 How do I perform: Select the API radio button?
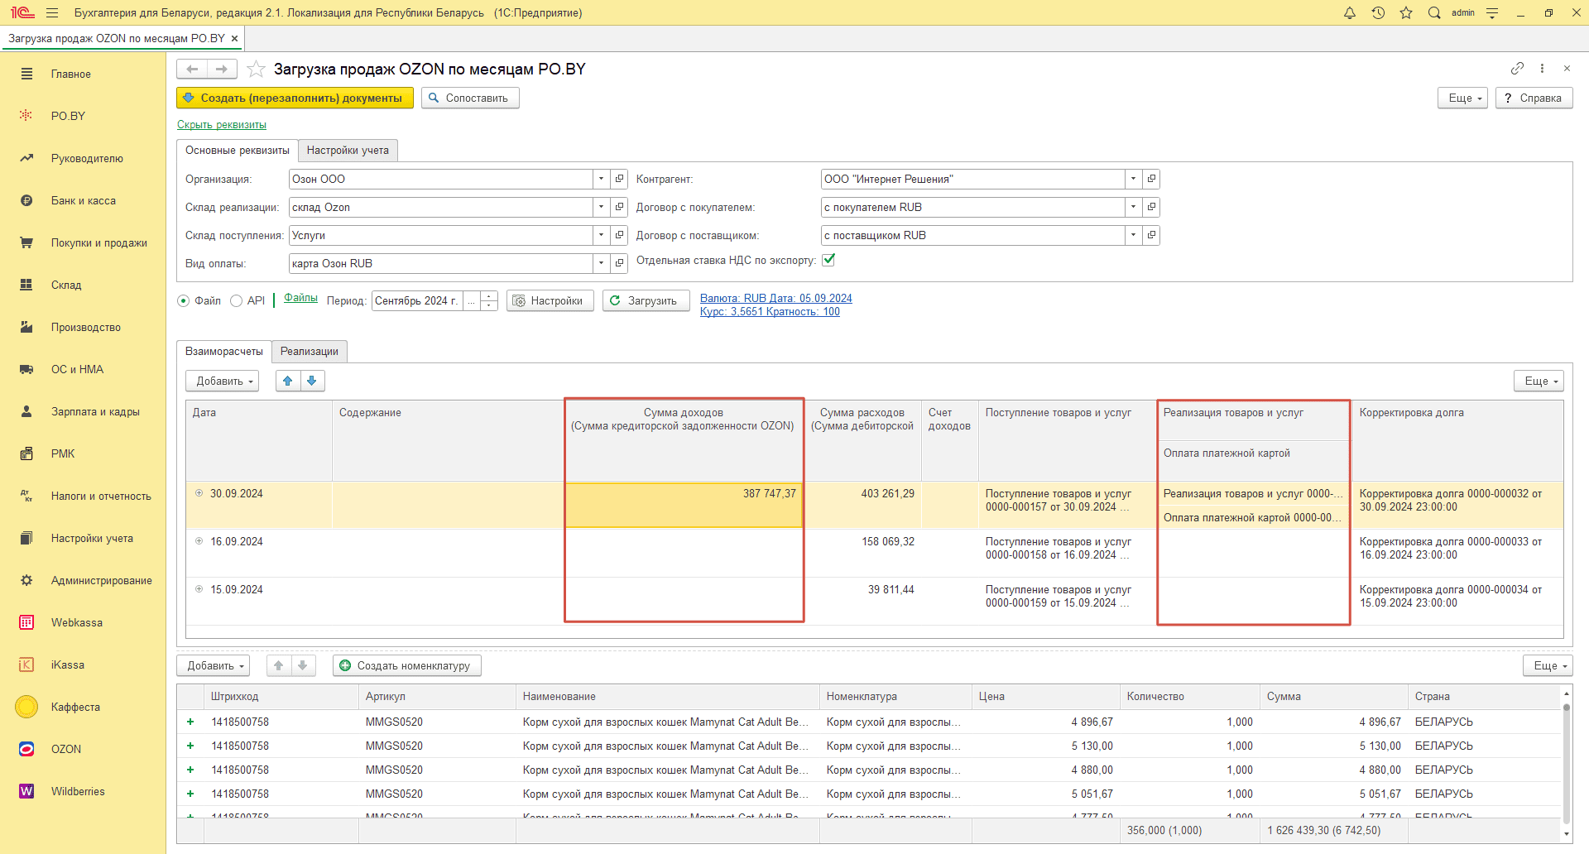[237, 301]
